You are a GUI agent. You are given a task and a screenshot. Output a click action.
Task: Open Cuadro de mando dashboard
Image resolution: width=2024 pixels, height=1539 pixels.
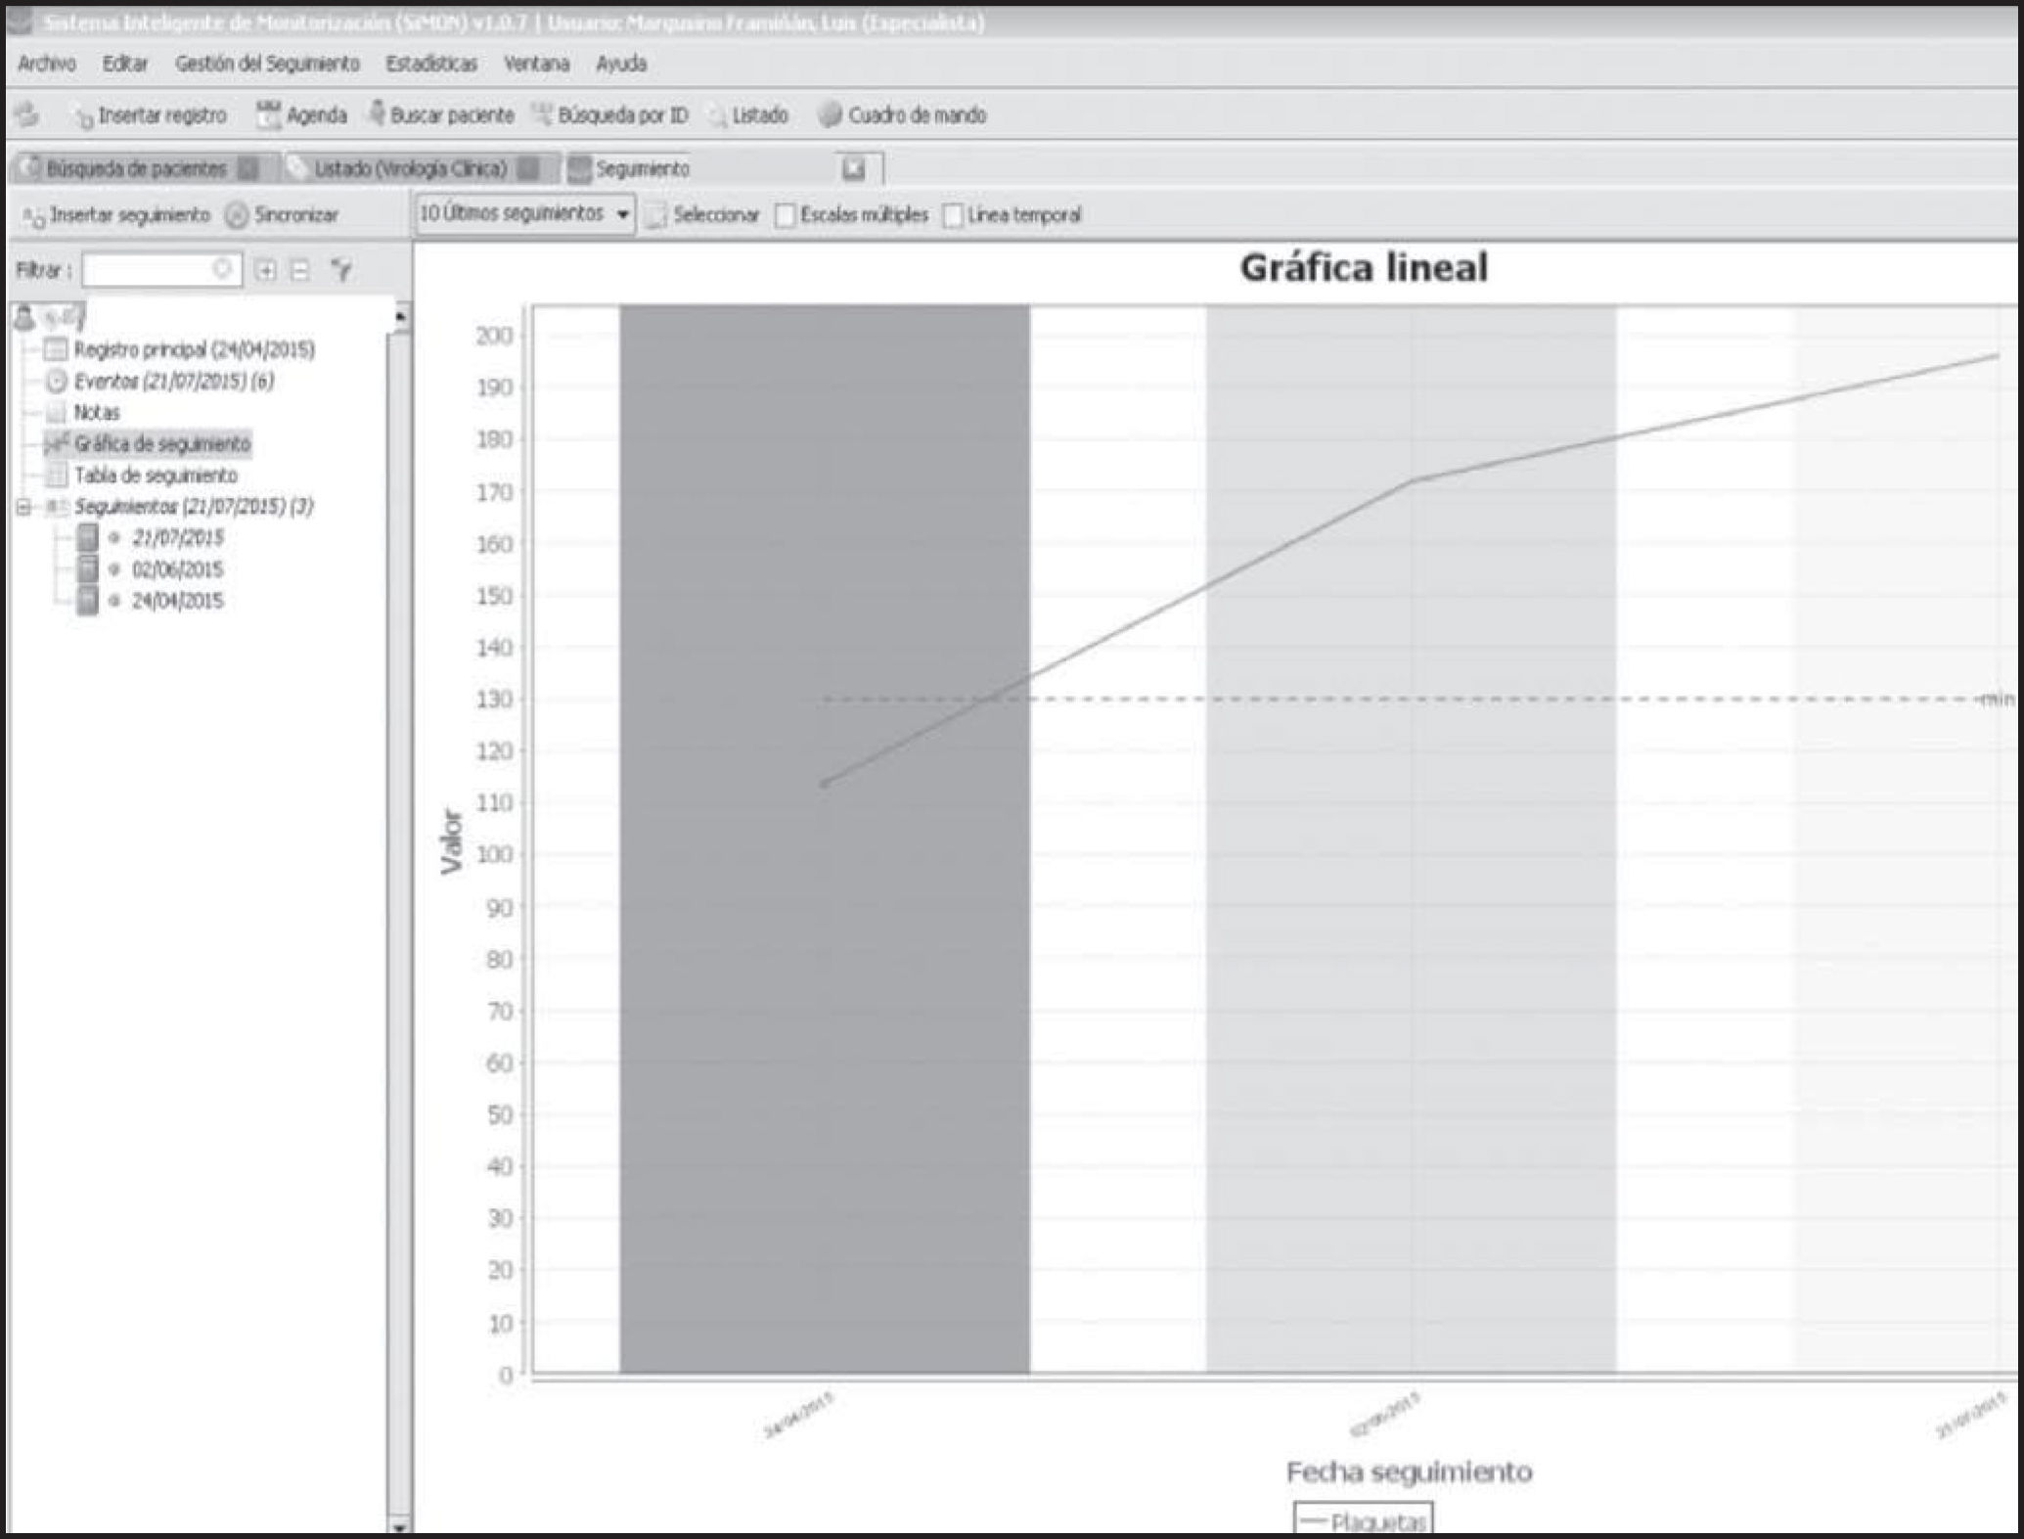pyautogui.click(x=901, y=115)
